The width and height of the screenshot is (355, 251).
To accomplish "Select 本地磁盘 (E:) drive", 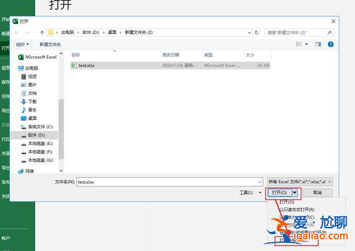I will 37,143.
